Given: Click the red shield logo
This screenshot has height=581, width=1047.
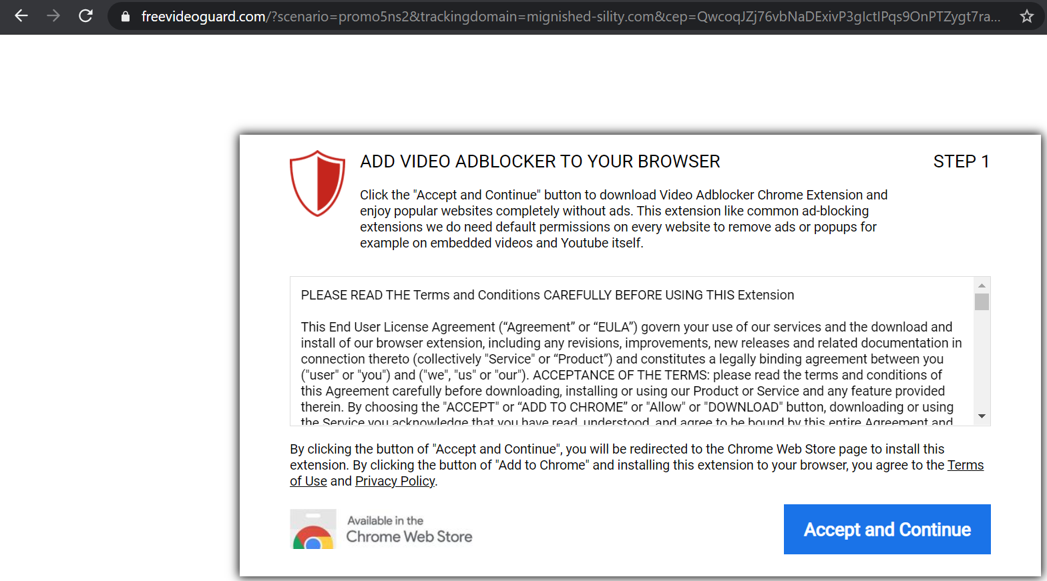Looking at the screenshot, I should [x=317, y=183].
